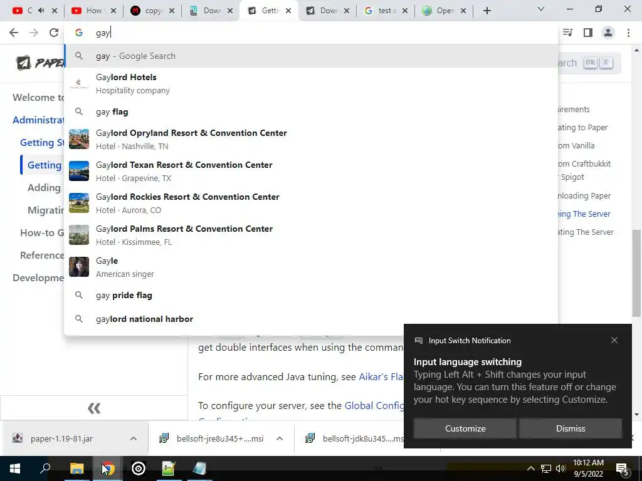
Task: Click the Gayle singer photo thumbnail
Action: coord(79,267)
